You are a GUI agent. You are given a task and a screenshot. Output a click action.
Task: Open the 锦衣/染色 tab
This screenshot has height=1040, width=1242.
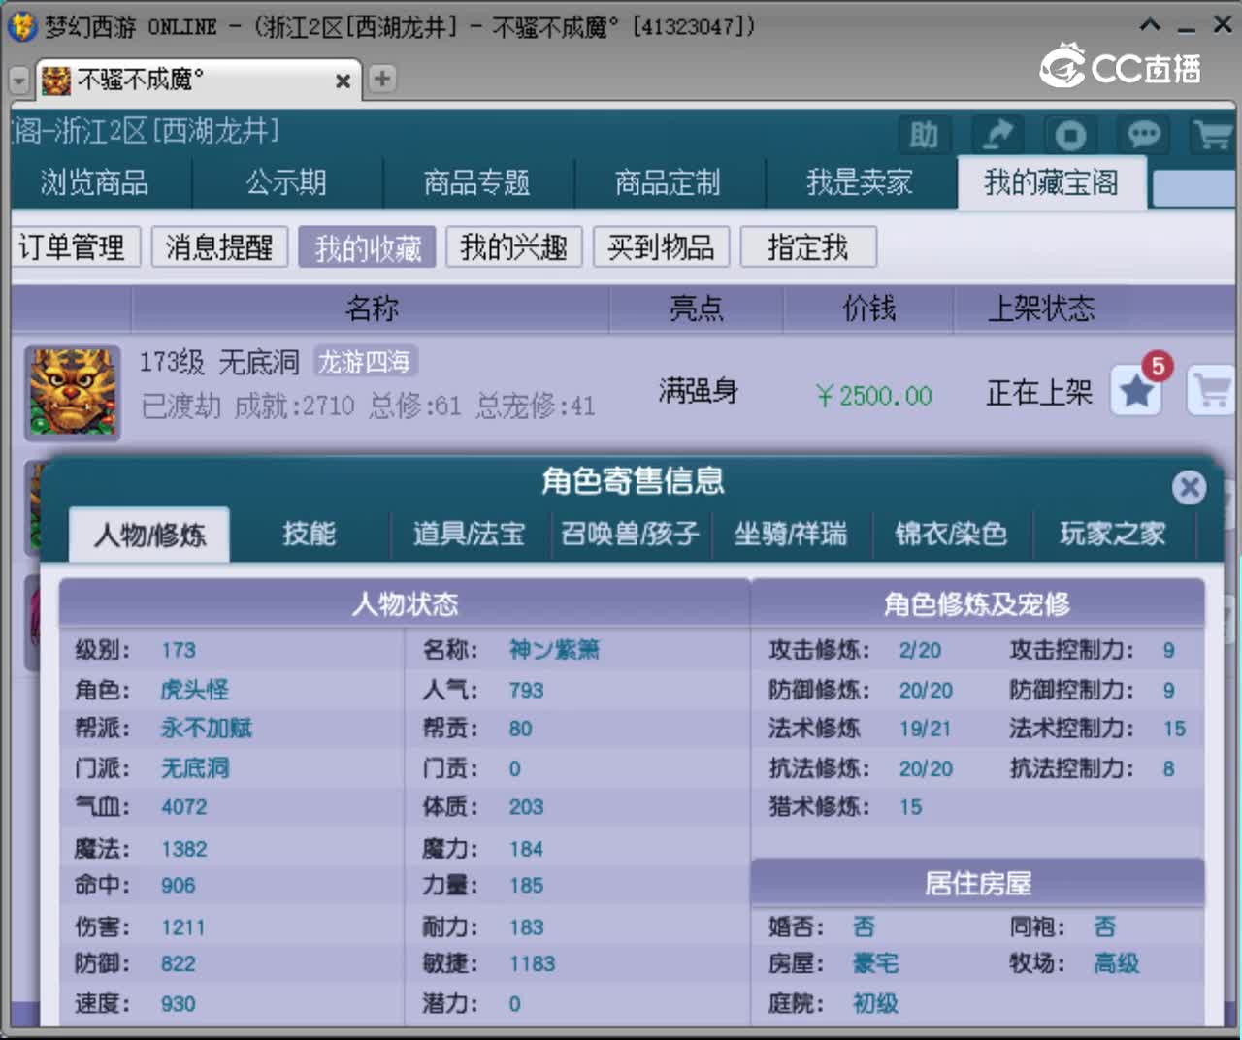pos(952,534)
